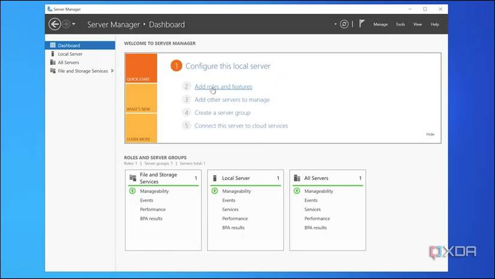The height and width of the screenshot is (279, 495).
Task: Open Events in Local Server tile
Action: tap(229, 200)
